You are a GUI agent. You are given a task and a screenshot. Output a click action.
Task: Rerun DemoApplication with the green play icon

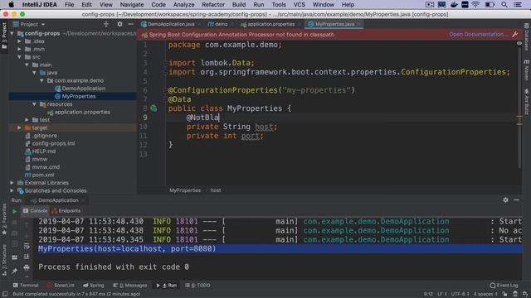[15, 211]
